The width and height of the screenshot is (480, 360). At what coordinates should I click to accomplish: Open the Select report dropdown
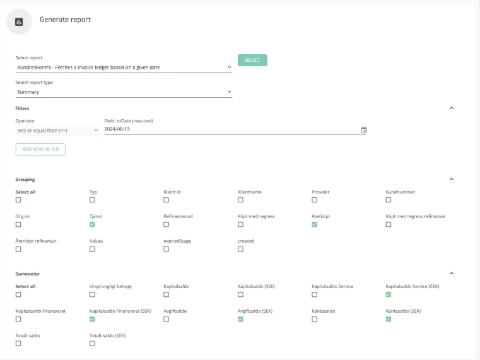pos(124,67)
